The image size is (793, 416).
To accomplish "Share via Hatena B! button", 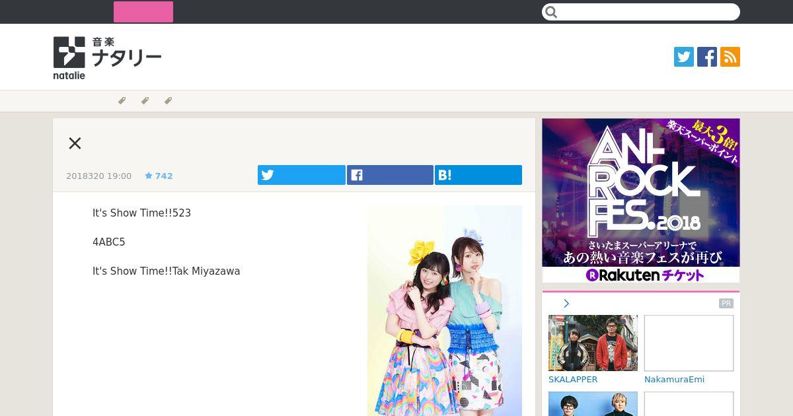I will tap(478, 175).
